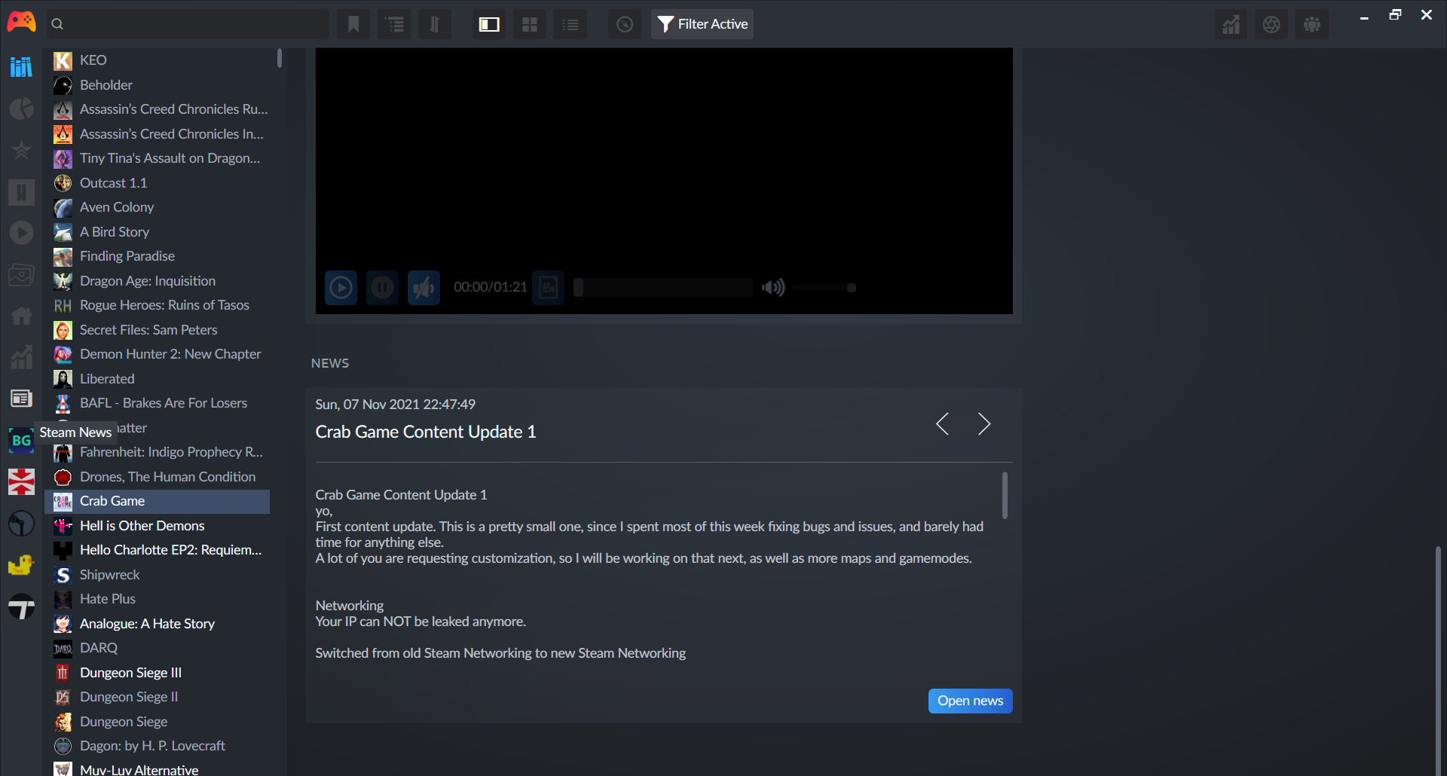Open the Explorer panel compass icon
1447x776 pixels.
(x=625, y=24)
